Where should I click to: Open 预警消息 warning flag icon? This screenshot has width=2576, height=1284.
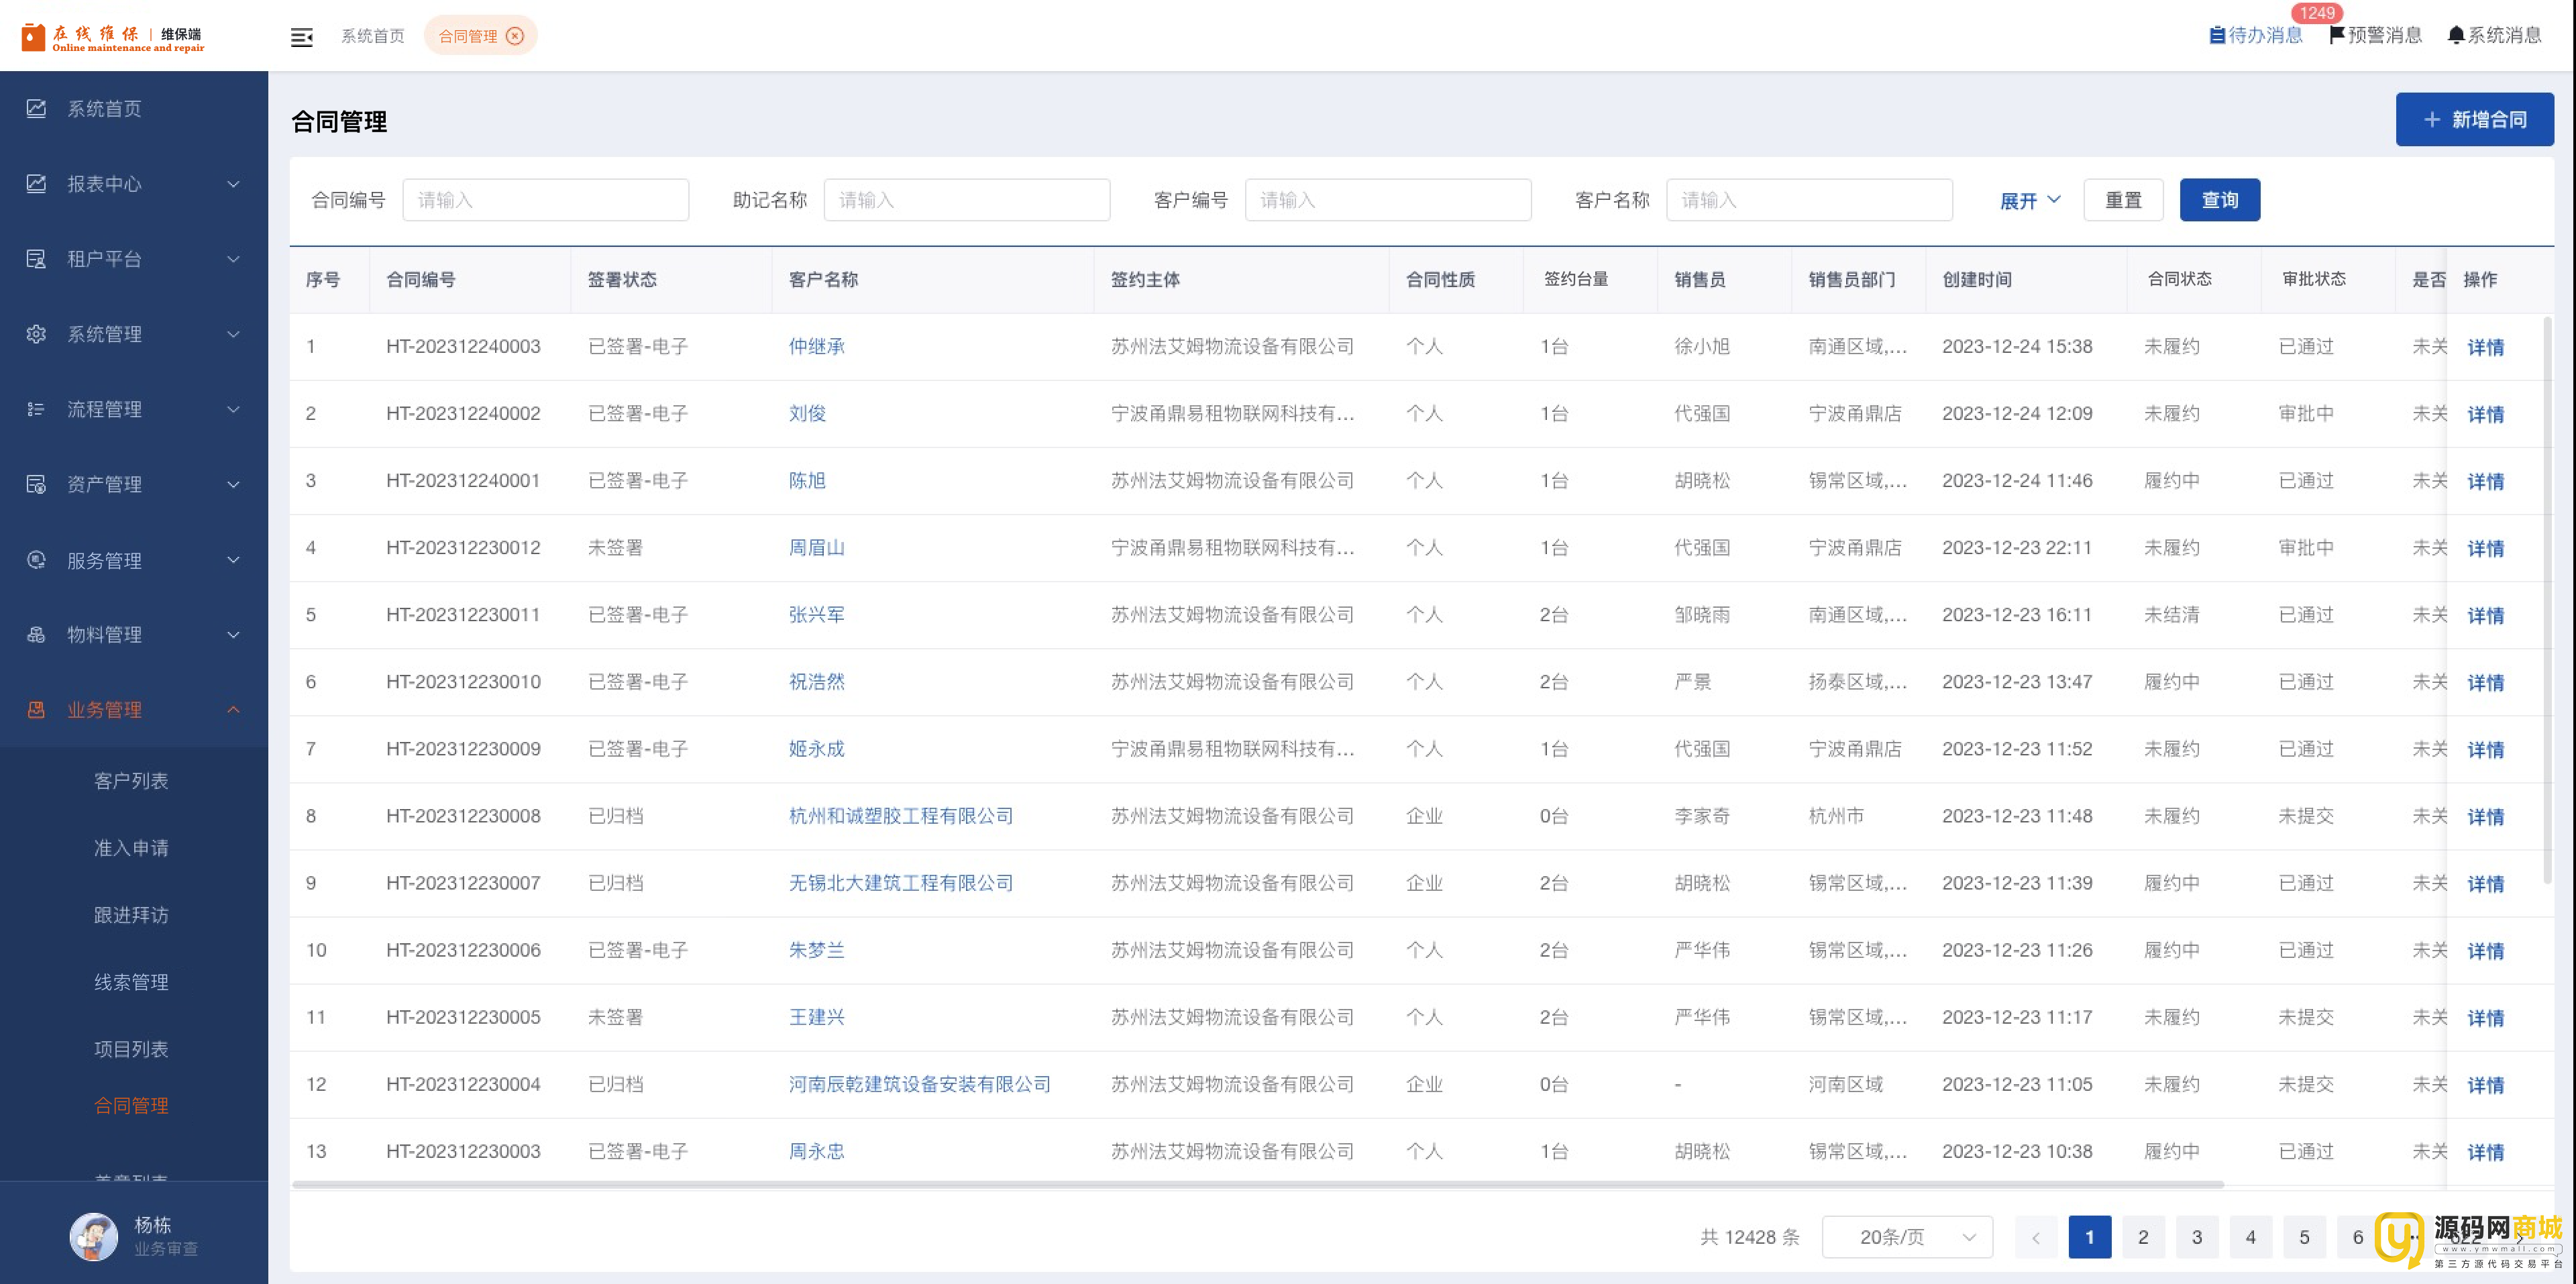pyautogui.click(x=2337, y=35)
